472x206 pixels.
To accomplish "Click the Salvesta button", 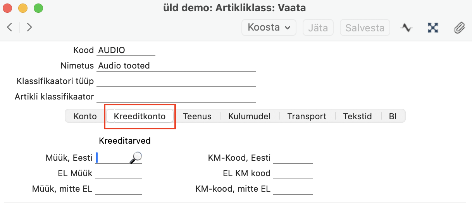I will click(365, 27).
